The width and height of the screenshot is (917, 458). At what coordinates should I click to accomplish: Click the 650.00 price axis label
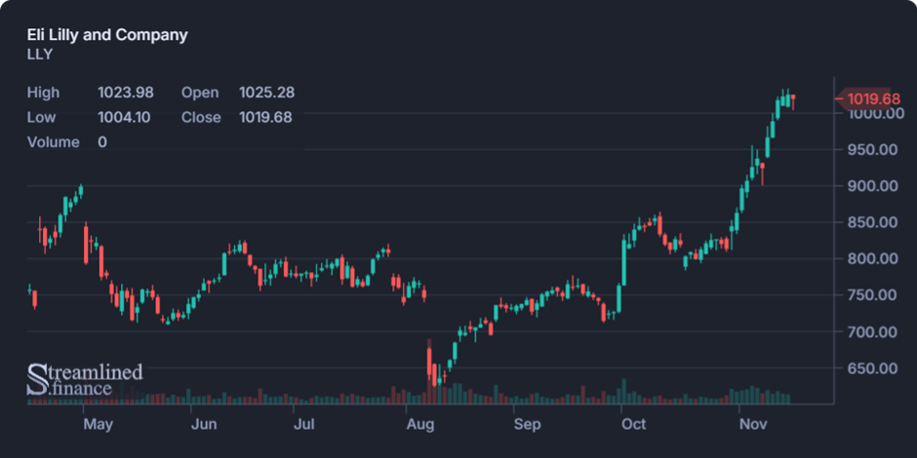(x=872, y=368)
